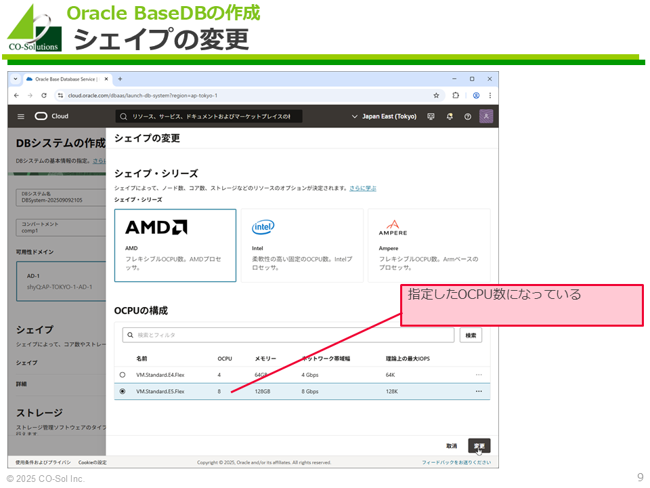Open フィードバックをお送りください link
This screenshot has height=488, width=650.
456,462
